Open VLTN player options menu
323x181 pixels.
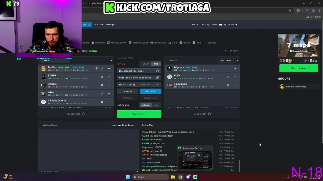[235, 77]
